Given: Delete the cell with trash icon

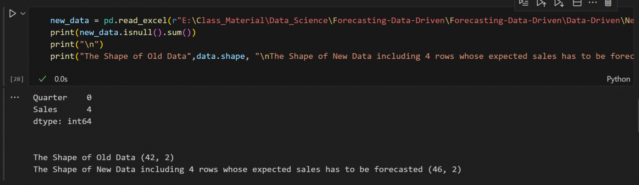Looking at the screenshot, I should point(608,3).
